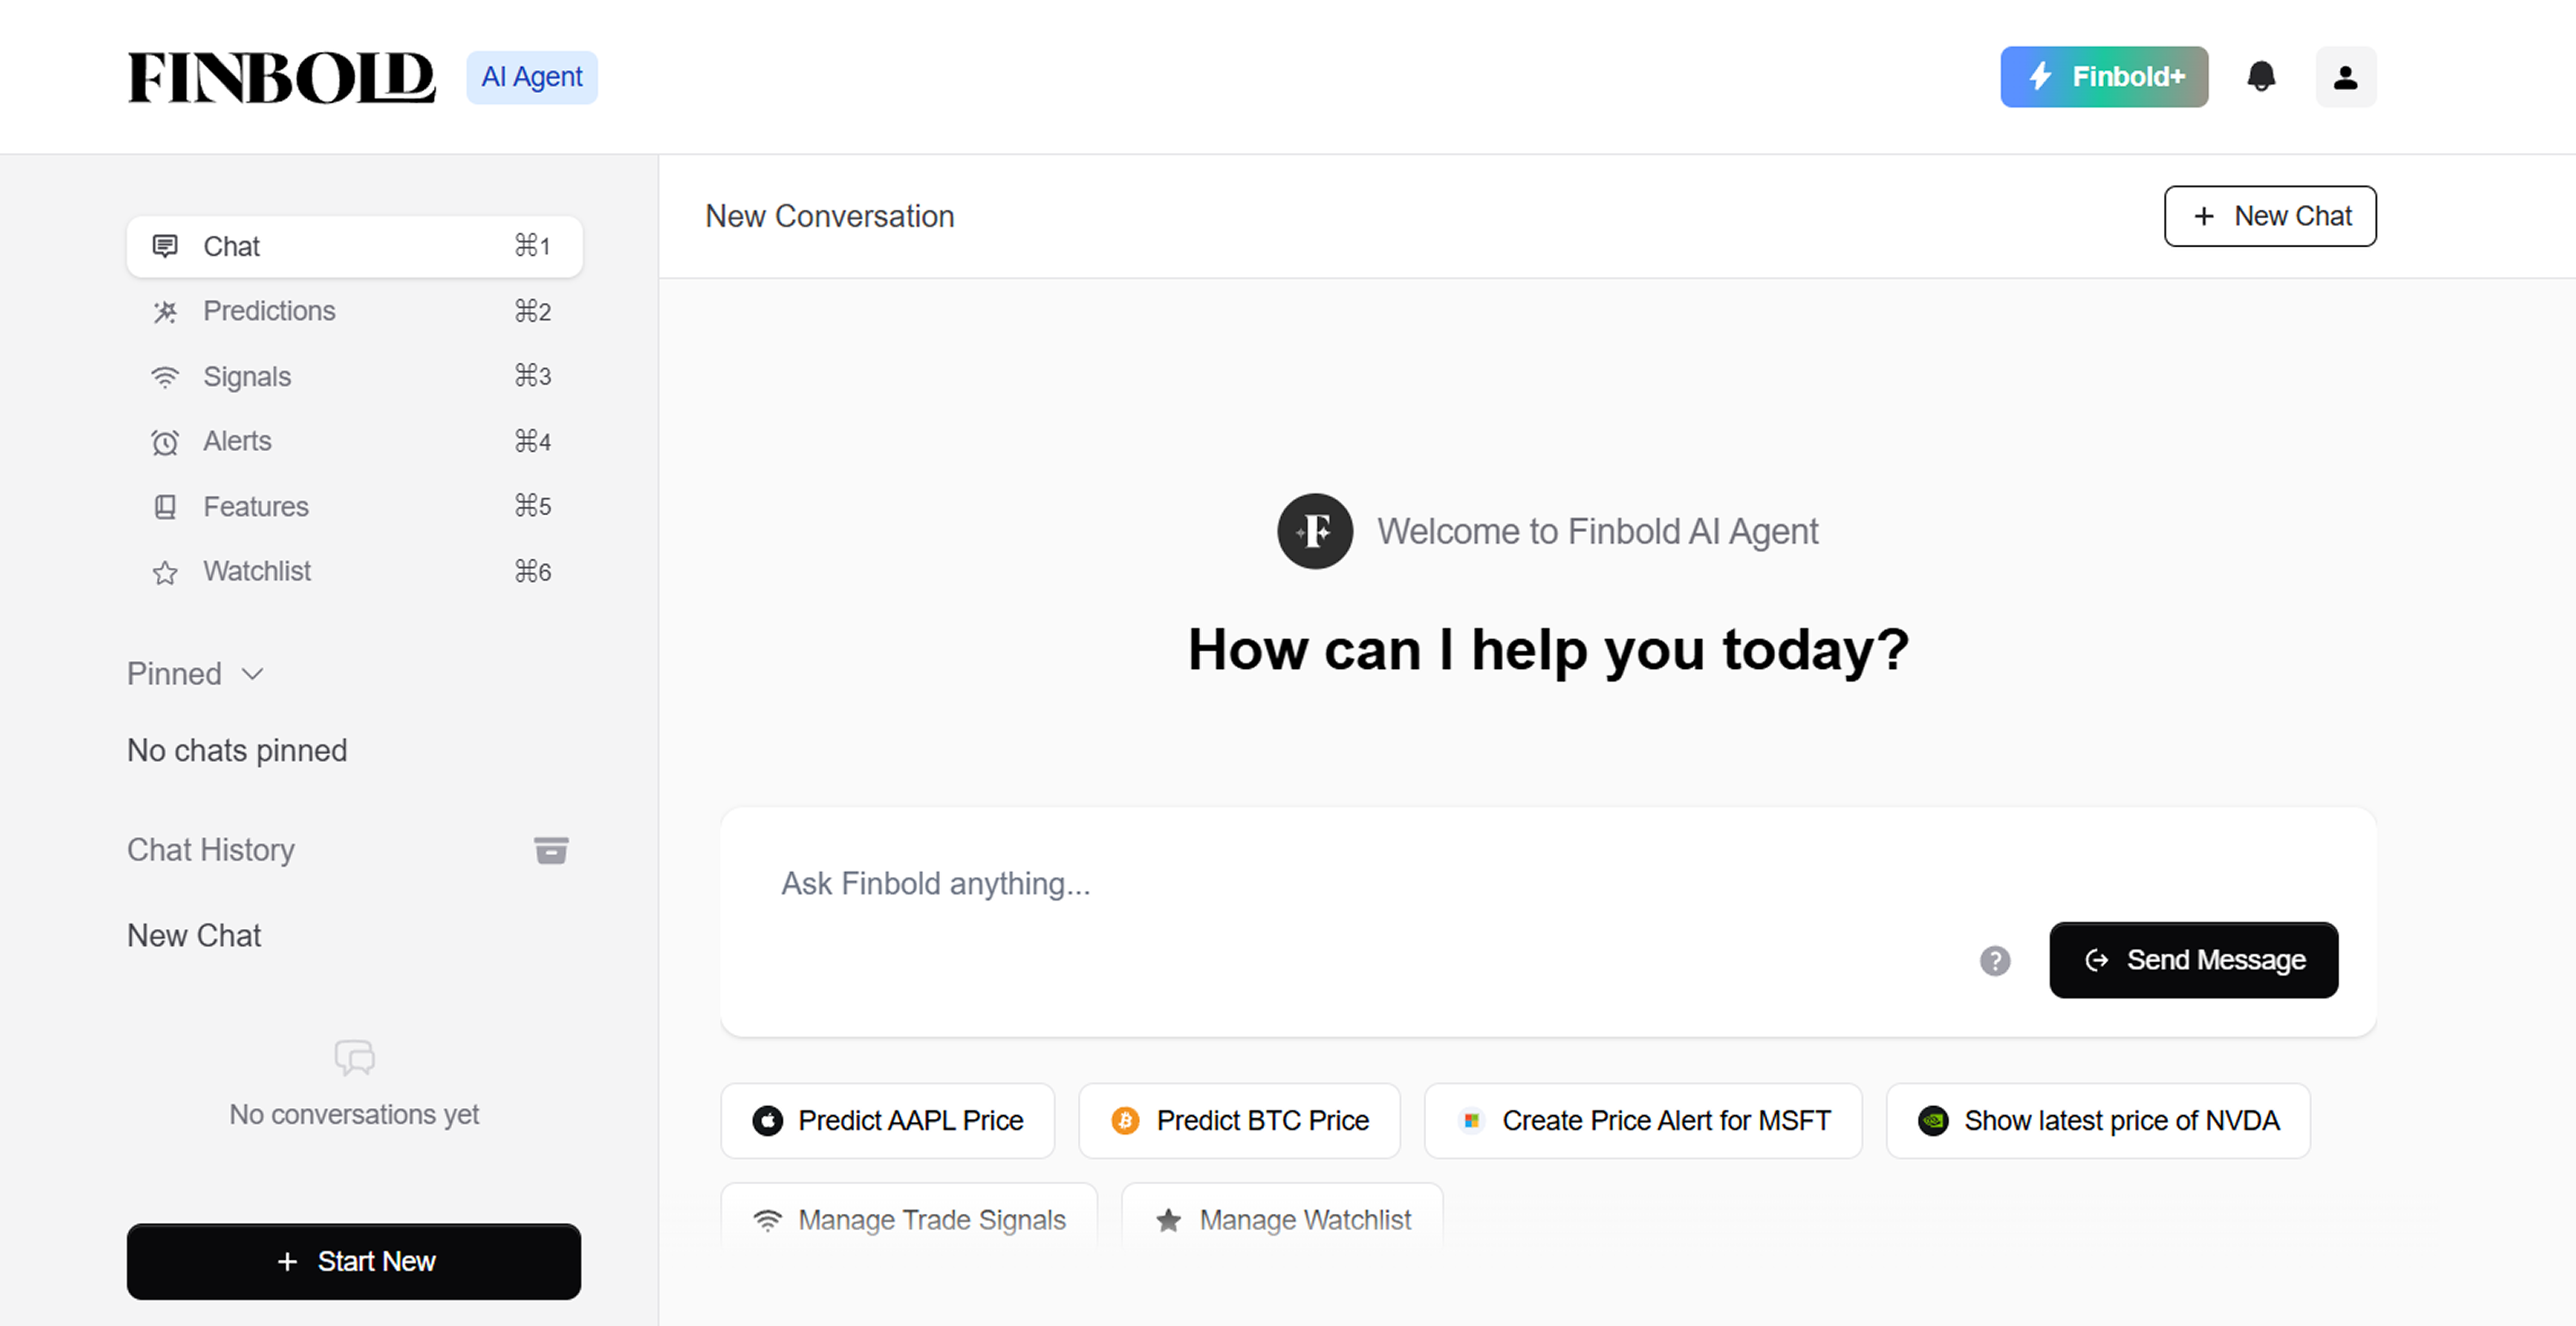This screenshot has height=1326, width=2576.
Task: Open the user profile icon
Action: [2346, 76]
